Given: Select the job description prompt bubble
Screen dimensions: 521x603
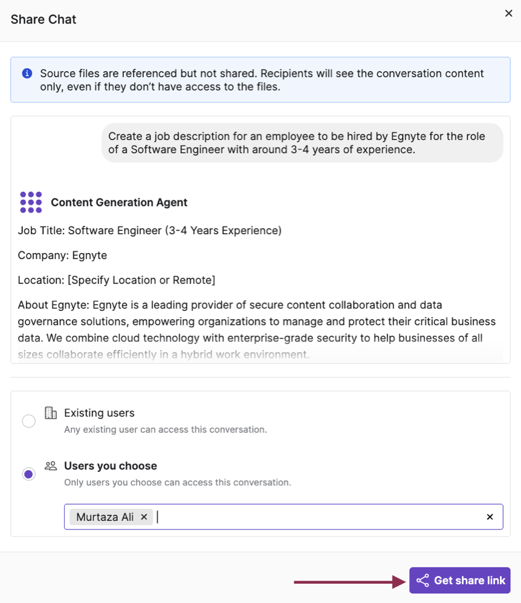Looking at the screenshot, I should tap(302, 143).
